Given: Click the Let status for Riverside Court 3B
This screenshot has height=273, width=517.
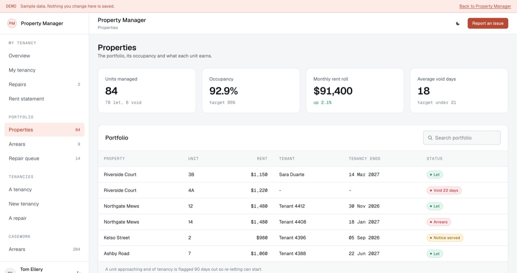Looking at the screenshot, I should click(x=434, y=175).
